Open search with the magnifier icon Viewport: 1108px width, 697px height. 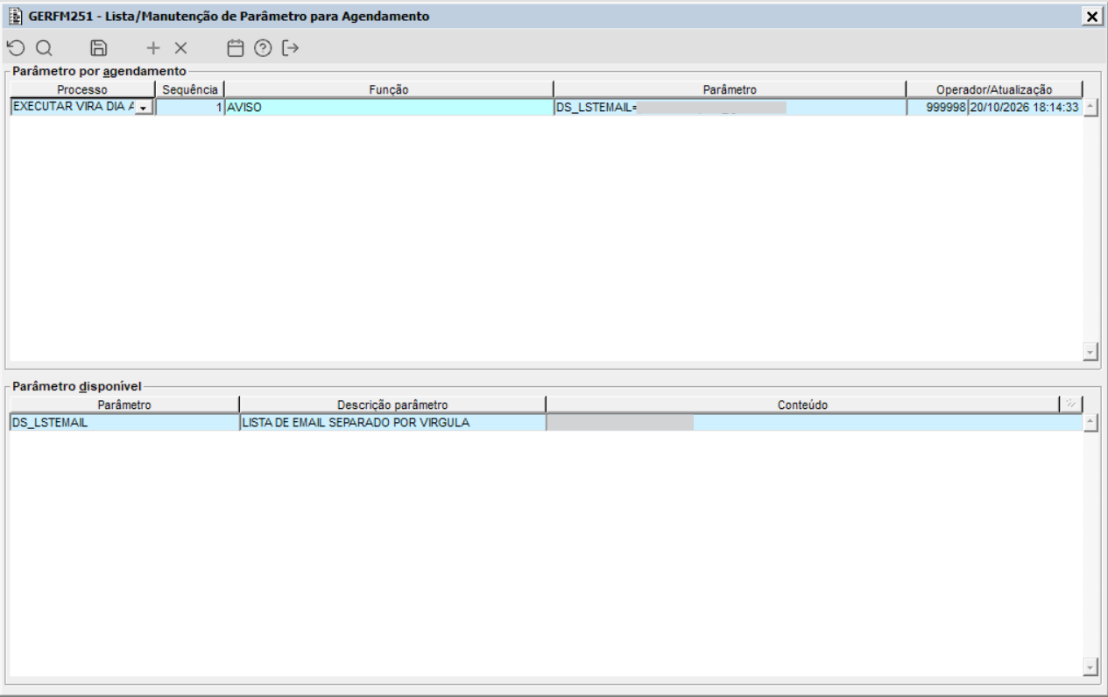44,48
